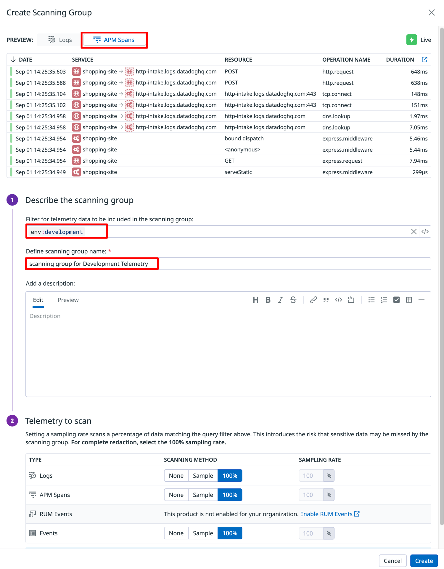Click the APM Spans sampling rate field

[x=311, y=495]
